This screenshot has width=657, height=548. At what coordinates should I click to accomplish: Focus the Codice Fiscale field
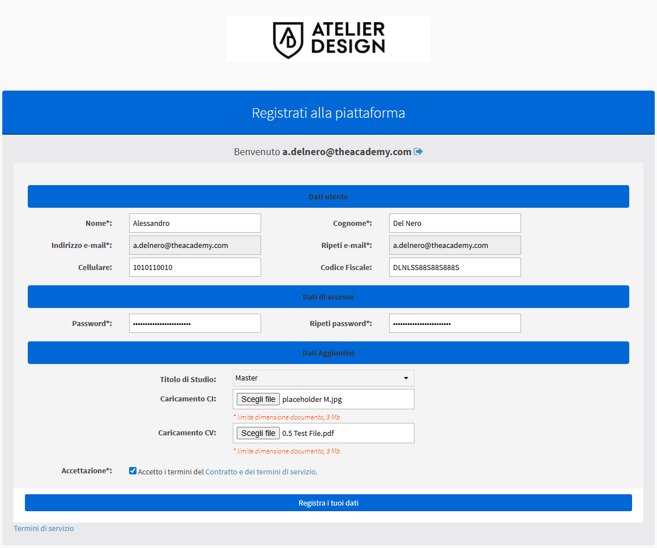[455, 267]
